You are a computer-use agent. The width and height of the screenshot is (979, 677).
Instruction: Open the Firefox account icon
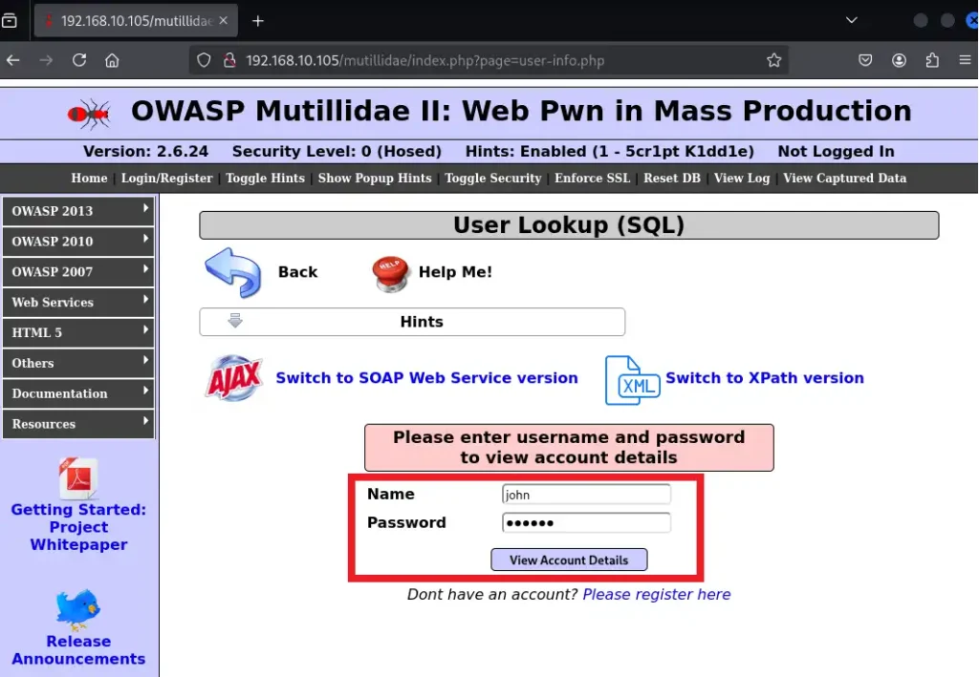point(899,60)
